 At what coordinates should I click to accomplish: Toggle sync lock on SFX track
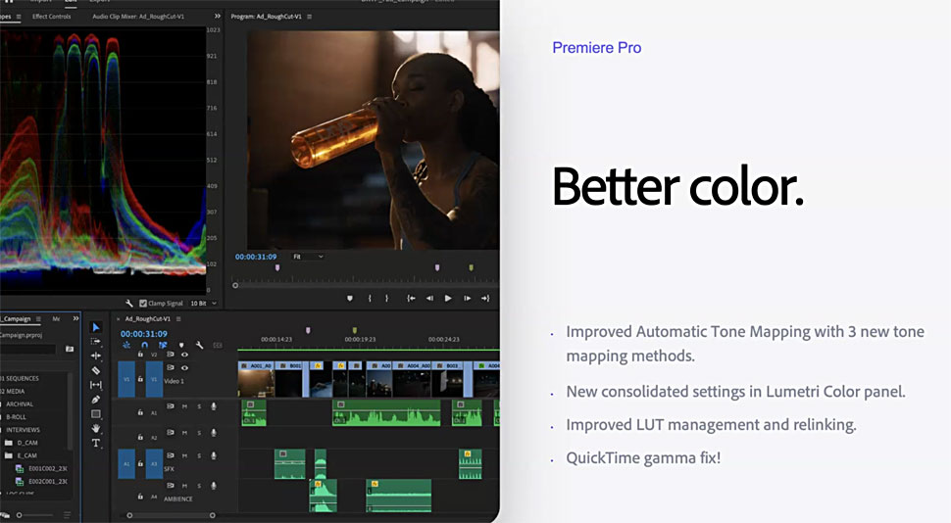171,455
